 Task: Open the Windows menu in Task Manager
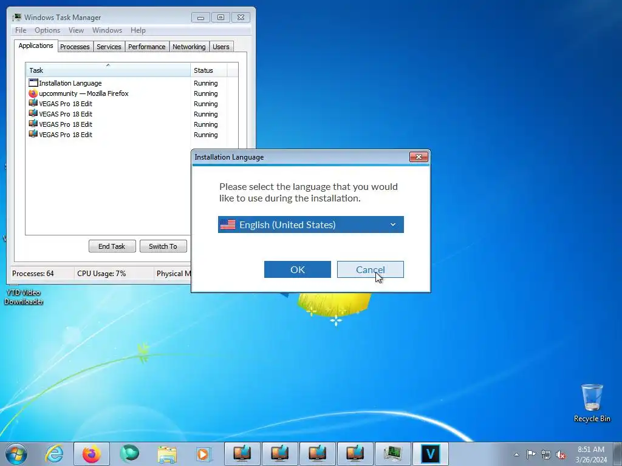tap(107, 30)
